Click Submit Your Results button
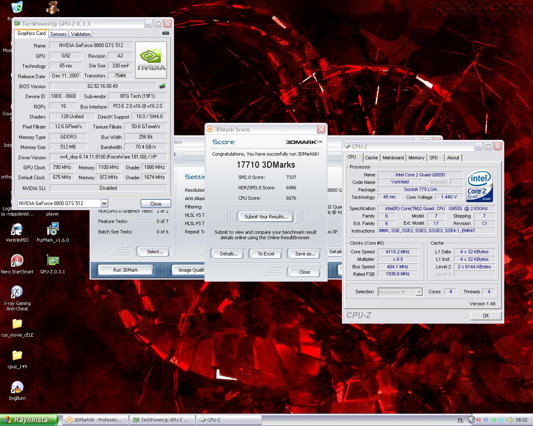 (x=266, y=217)
